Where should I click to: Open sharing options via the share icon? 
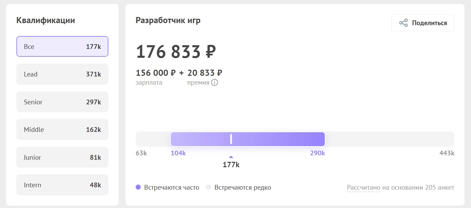[404, 22]
